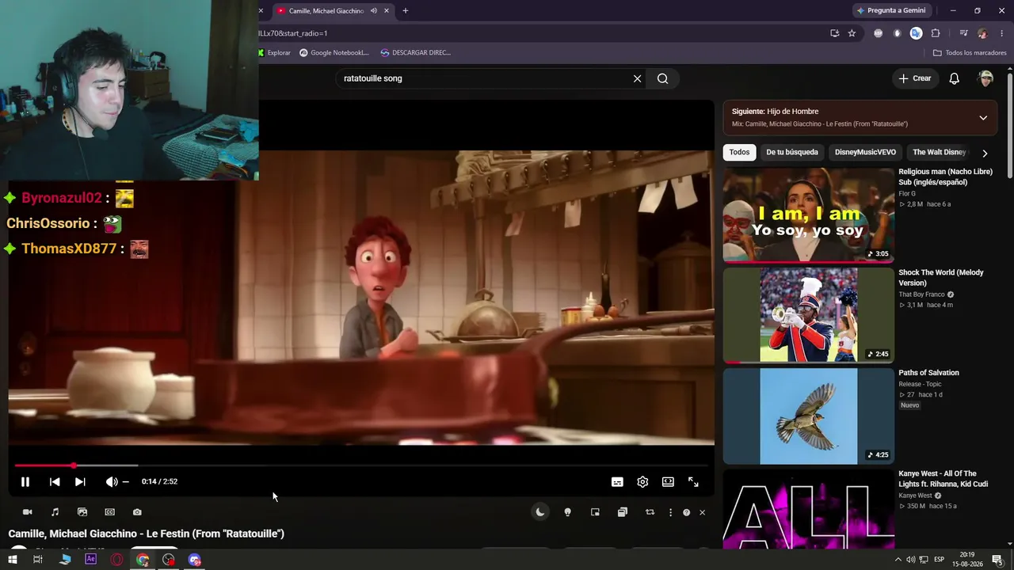
Task: Toggle the lightbulb cinema mode icon
Action: pyautogui.click(x=567, y=512)
